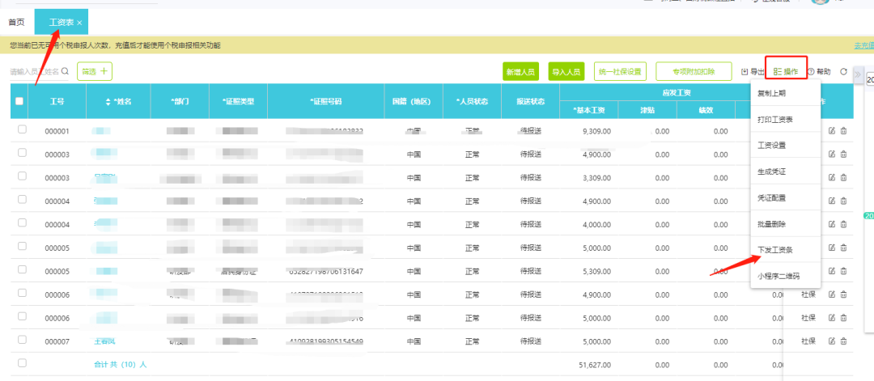Screen dimensions: 874x381
Task: Tick the checkbox for row 000007
Action: tap(22, 341)
